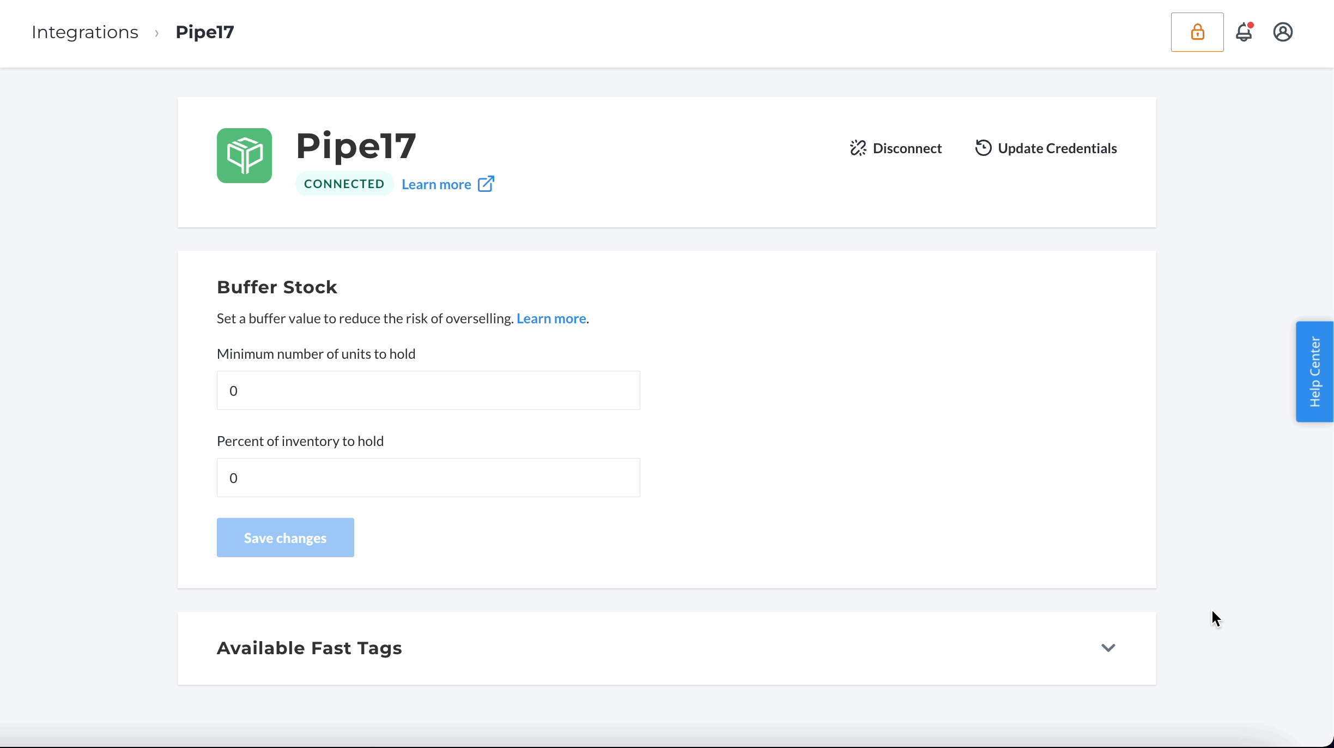The width and height of the screenshot is (1334, 748).
Task: Click Update Credentials text button
Action: point(1057,148)
